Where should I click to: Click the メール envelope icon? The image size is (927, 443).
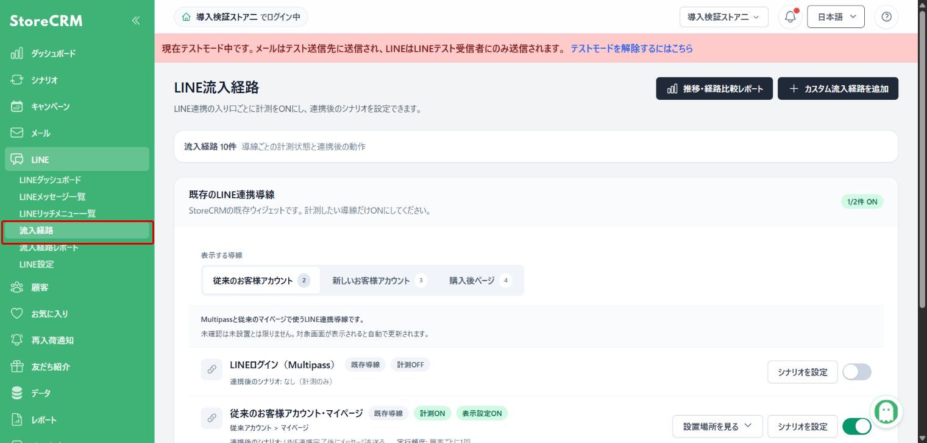pyautogui.click(x=17, y=133)
